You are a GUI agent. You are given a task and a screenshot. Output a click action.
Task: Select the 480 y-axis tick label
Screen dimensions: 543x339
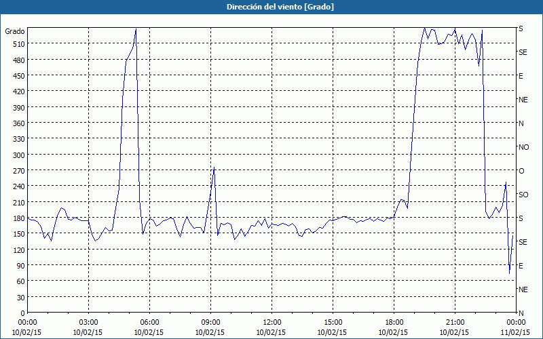pyautogui.click(x=19, y=60)
